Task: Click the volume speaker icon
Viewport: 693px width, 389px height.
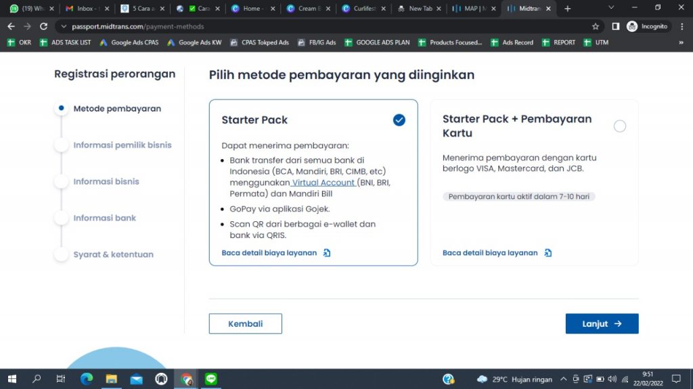Action: (612, 379)
